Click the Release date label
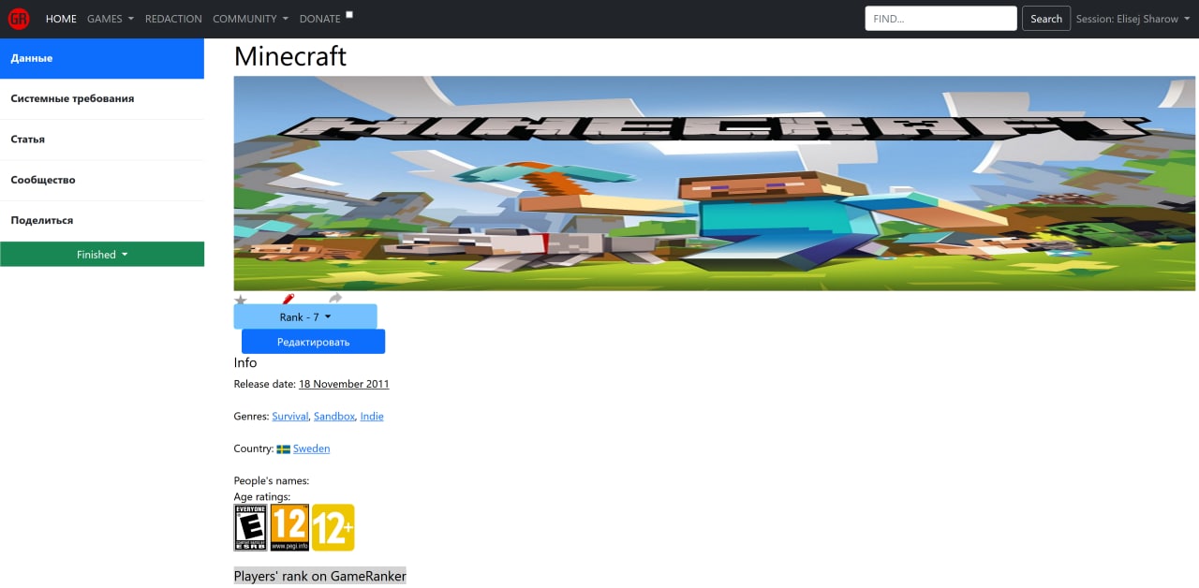Viewport: 1199px width, 588px height. [265, 384]
